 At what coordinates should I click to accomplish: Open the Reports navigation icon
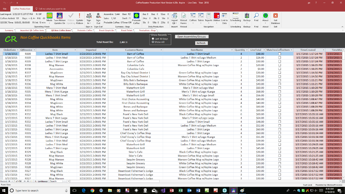208,16
